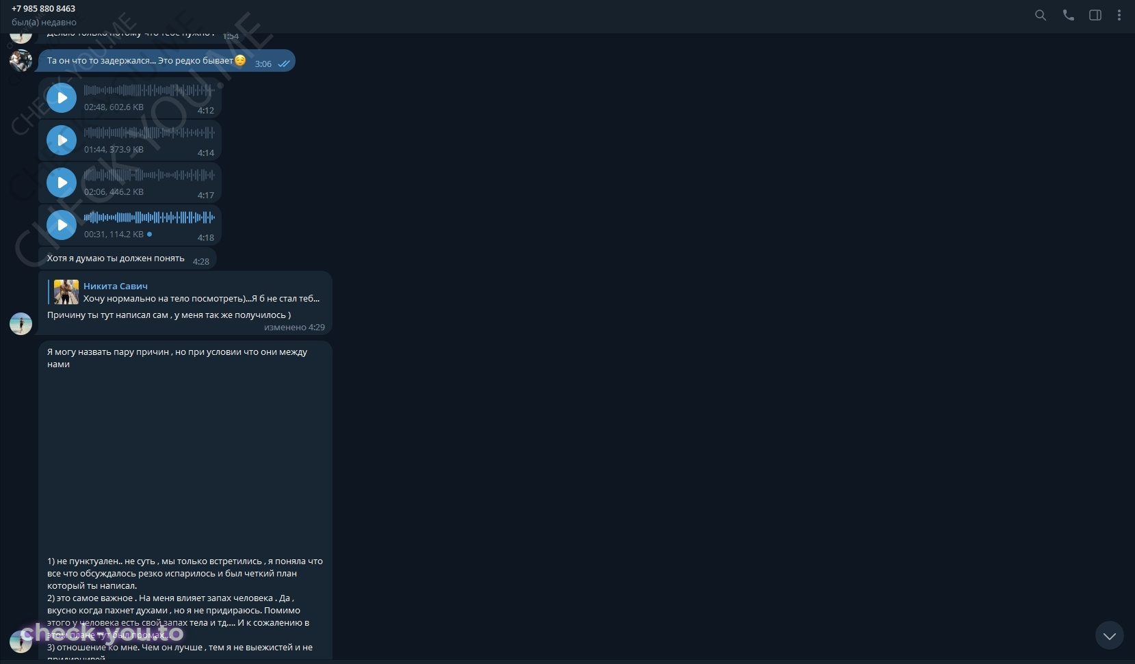Click avatar beside 'Та он что то задержался'
Image resolution: width=1135 pixels, height=664 pixels.
[21, 60]
